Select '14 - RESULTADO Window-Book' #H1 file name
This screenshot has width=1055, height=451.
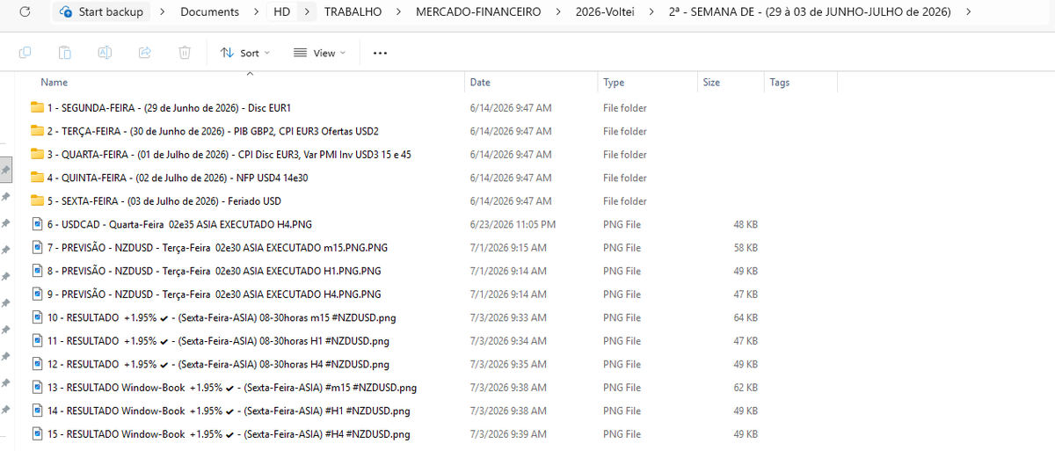[229, 411]
